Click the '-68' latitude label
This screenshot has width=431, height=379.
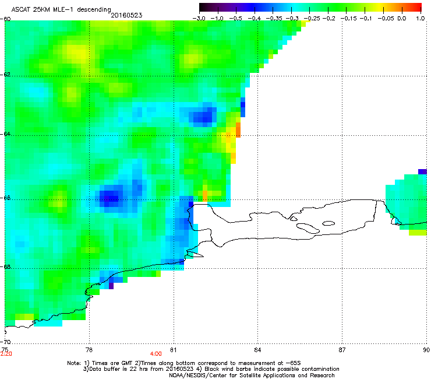(5, 266)
